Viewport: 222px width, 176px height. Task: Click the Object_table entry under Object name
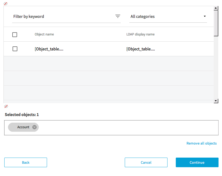[x=49, y=49]
